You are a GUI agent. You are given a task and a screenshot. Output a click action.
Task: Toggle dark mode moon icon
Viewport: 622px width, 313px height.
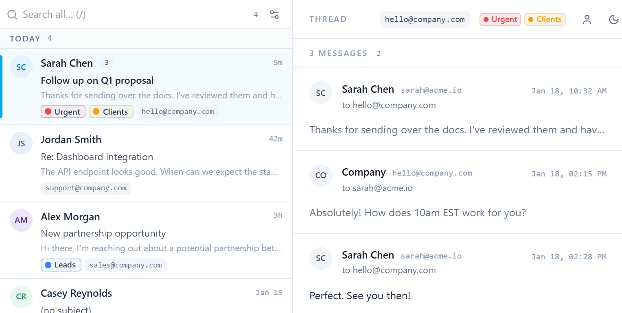pyautogui.click(x=614, y=20)
